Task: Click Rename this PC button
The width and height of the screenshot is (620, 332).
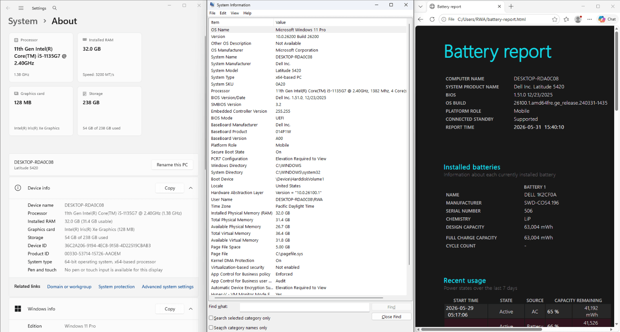Action: (x=172, y=165)
